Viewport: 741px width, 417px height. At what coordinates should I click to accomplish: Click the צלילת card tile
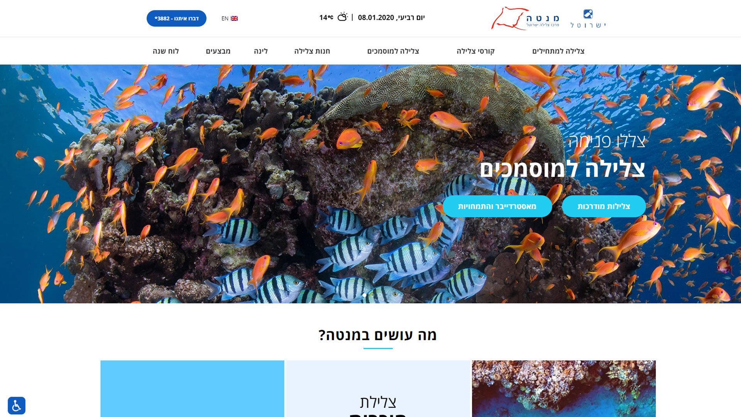point(378,389)
